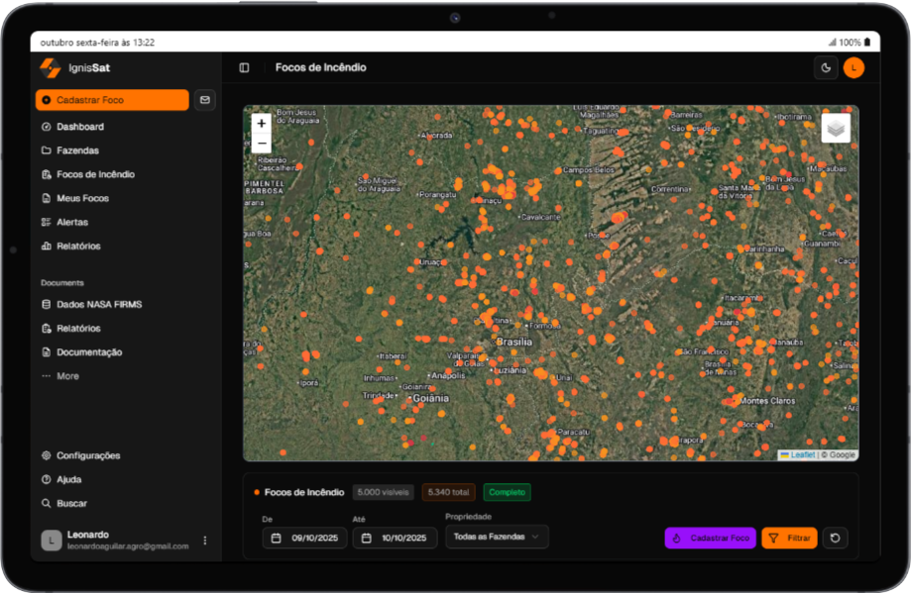
Task: Open the Todas as Fazendas dropdown
Action: [x=496, y=538]
